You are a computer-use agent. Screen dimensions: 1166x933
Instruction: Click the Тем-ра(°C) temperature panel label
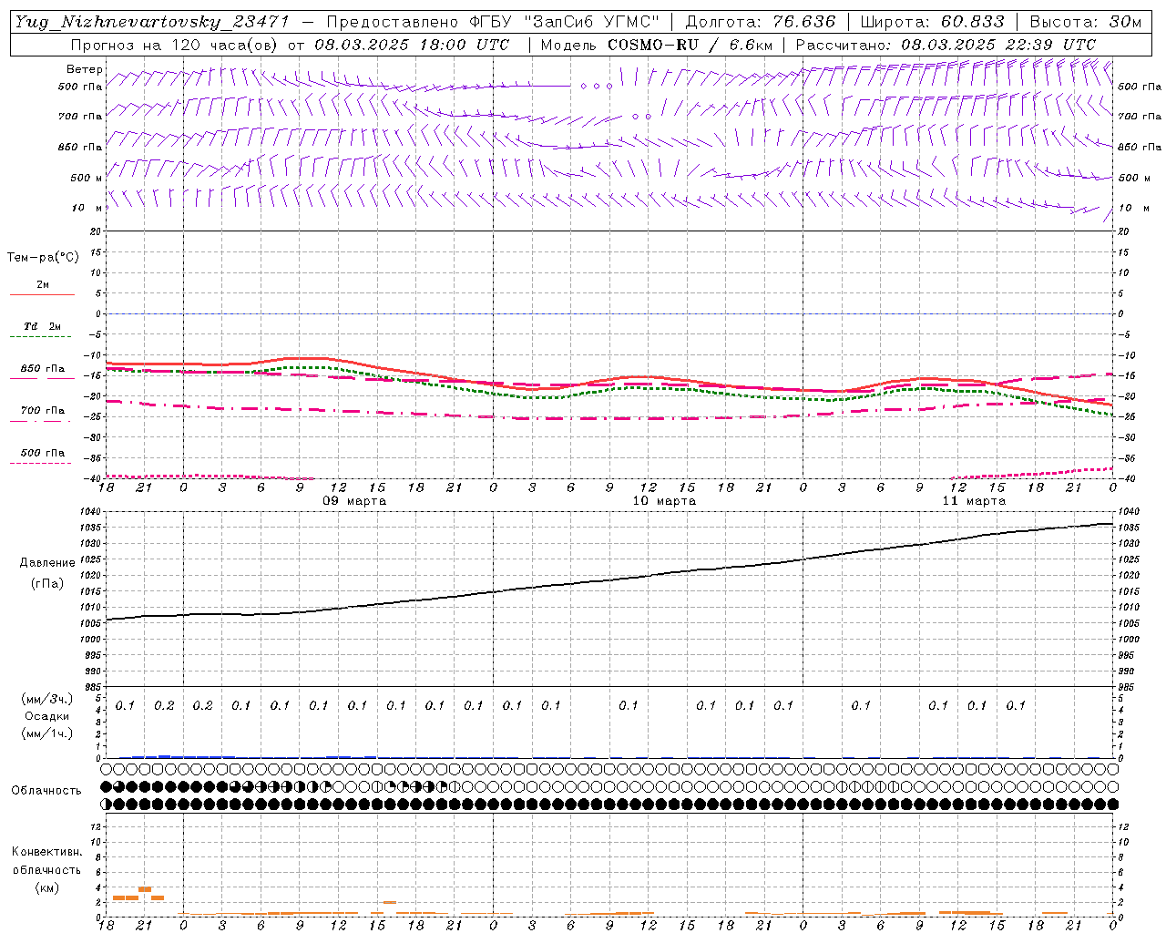(43, 258)
